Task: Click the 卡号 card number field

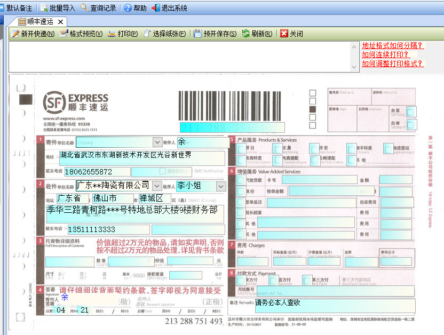Action: pos(320,180)
